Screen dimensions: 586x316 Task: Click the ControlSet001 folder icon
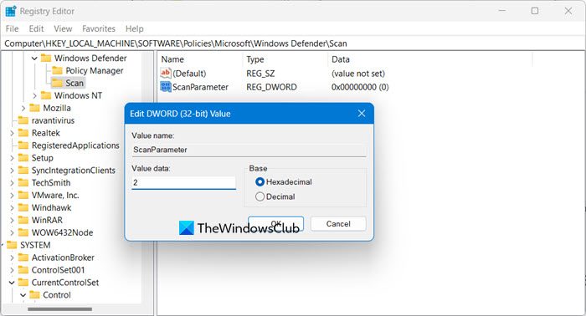click(23, 270)
